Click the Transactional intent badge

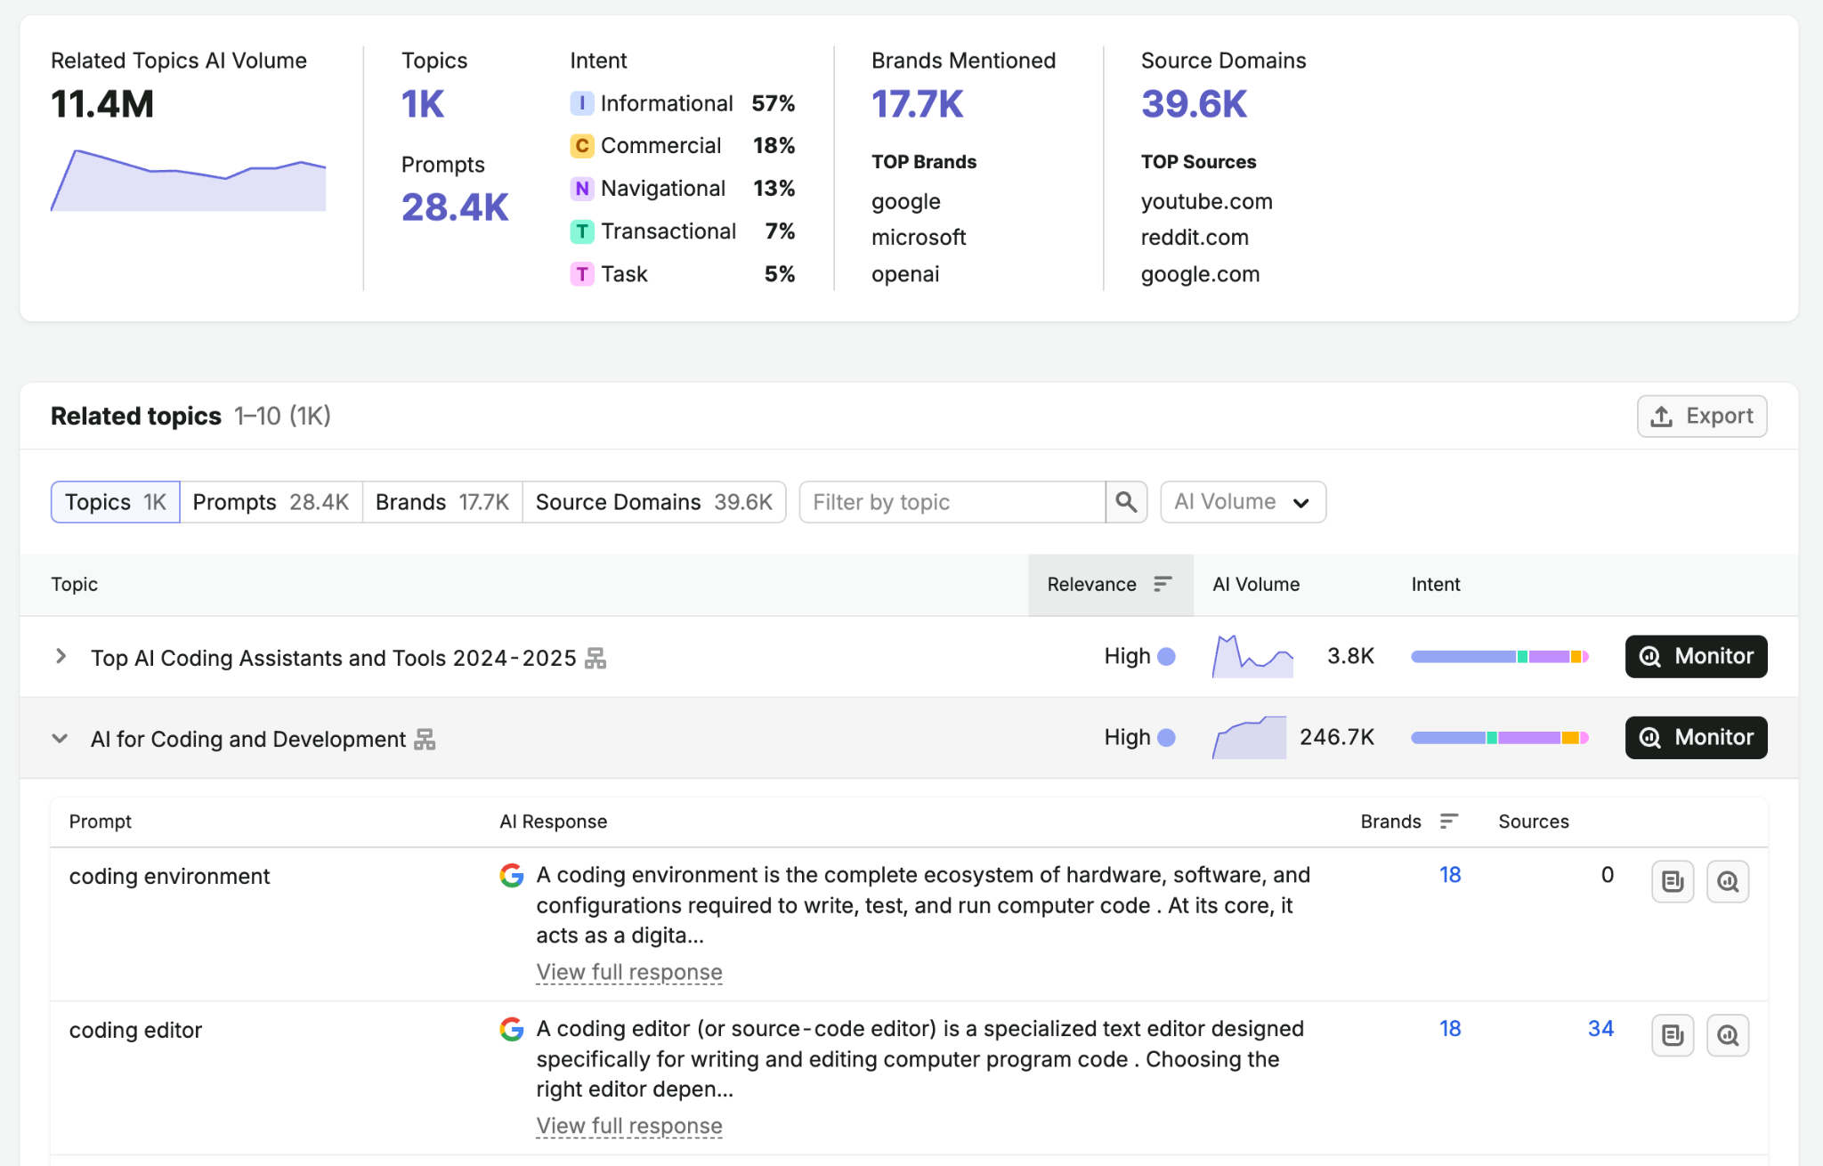(582, 231)
